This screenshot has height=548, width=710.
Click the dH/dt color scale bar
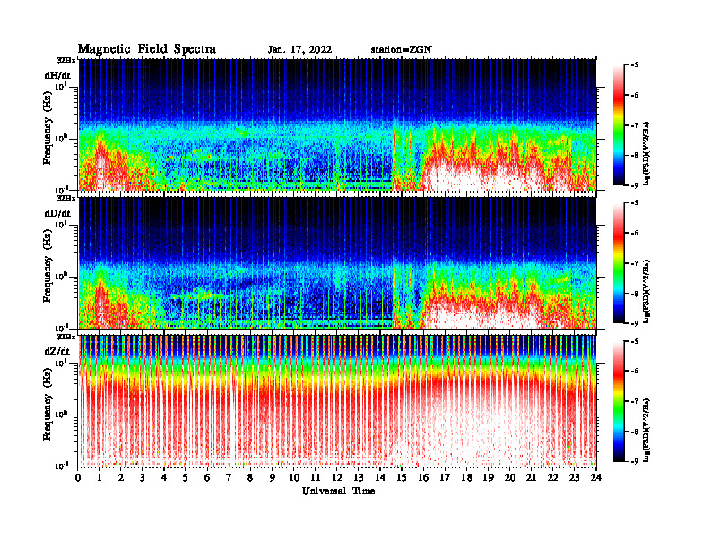(x=618, y=125)
